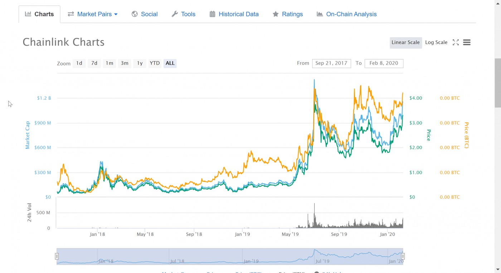The width and height of the screenshot is (501, 273).
Task: Click the bar chart icon beside Charts
Action: 28,14
